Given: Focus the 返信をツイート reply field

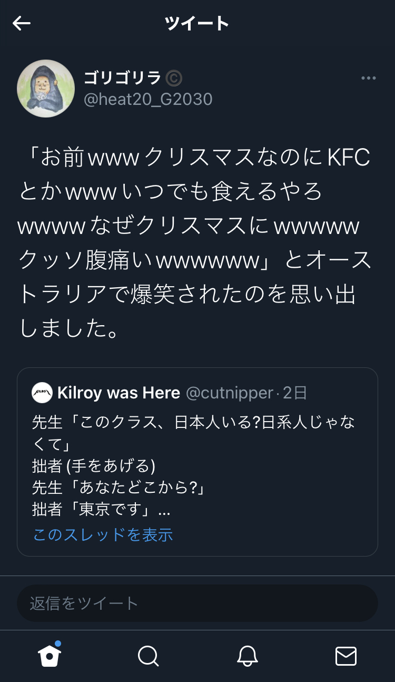Looking at the screenshot, I should pyautogui.click(x=197, y=603).
